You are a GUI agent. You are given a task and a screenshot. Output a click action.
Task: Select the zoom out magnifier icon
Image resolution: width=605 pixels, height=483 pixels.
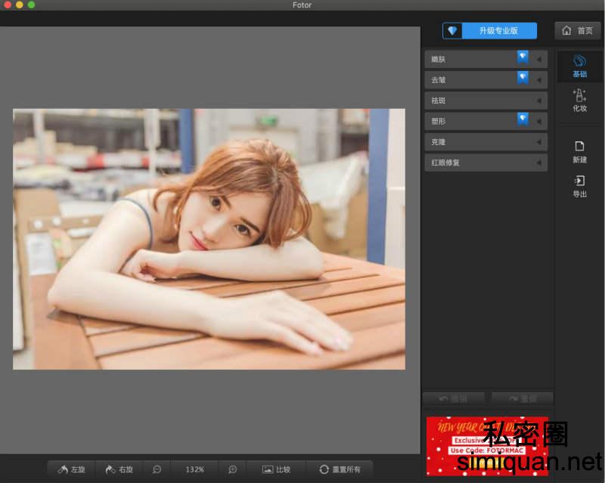click(x=156, y=469)
